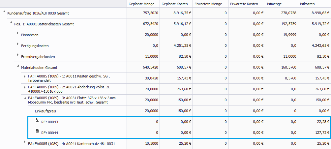Click the invoice icon next to RE: 00043
331x149 pixels.
pos(38,121)
